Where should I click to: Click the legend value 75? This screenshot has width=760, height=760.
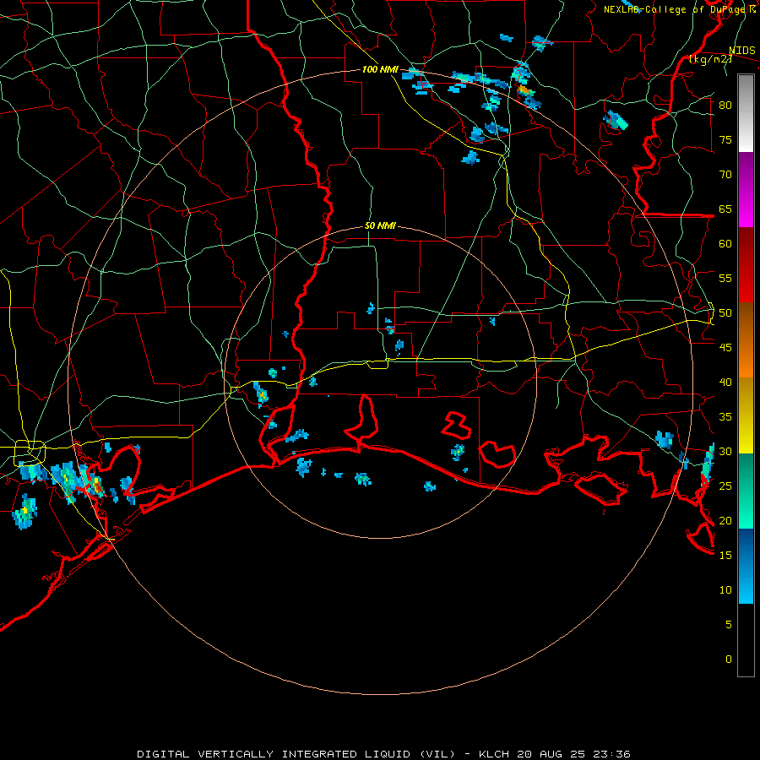(725, 140)
